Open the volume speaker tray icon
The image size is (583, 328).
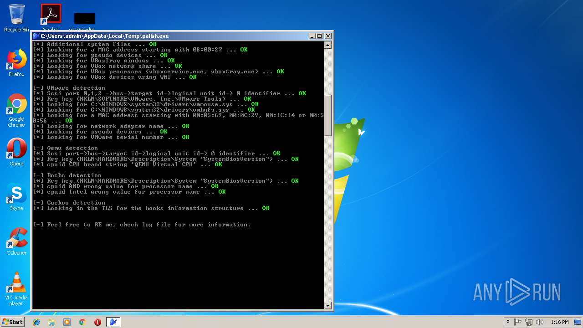[540, 322]
